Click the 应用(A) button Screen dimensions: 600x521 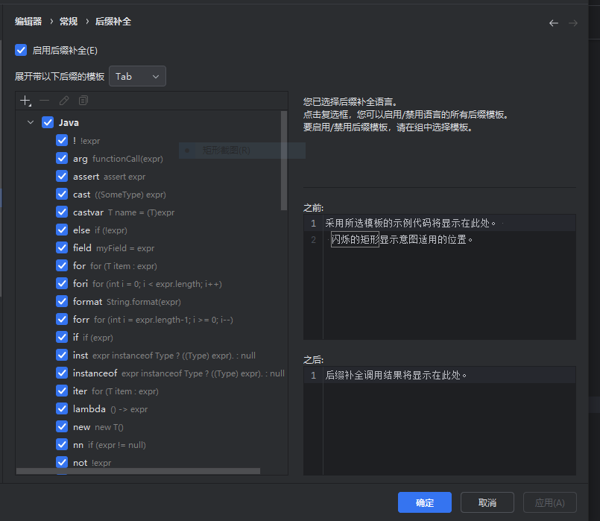(x=549, y=502)
